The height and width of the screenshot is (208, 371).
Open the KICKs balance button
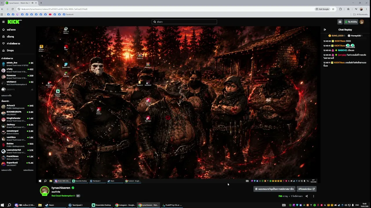[x=351, y=22]
